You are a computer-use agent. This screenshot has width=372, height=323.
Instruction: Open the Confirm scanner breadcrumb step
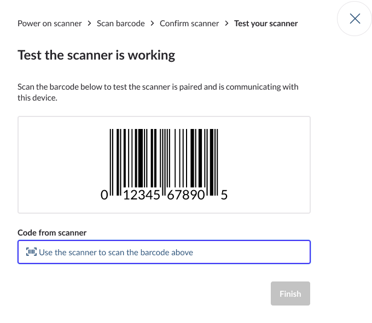pos(189,24)
